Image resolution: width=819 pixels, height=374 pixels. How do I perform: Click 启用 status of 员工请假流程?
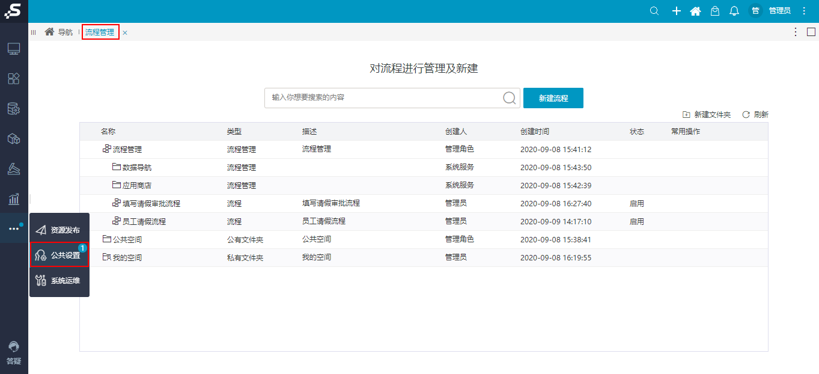(637, 221)
